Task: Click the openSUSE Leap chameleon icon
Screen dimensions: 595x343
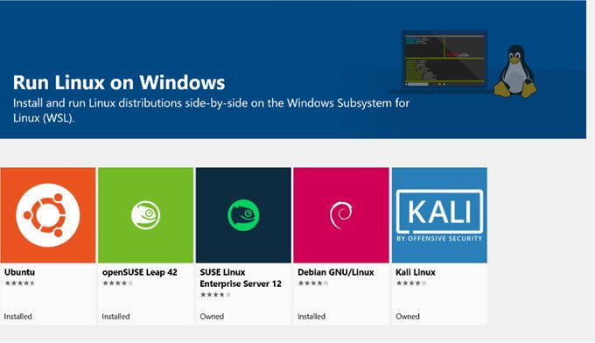Action: (146, 215)
